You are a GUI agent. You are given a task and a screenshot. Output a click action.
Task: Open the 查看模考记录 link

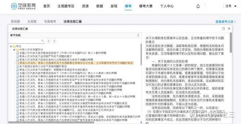[226, 22]
